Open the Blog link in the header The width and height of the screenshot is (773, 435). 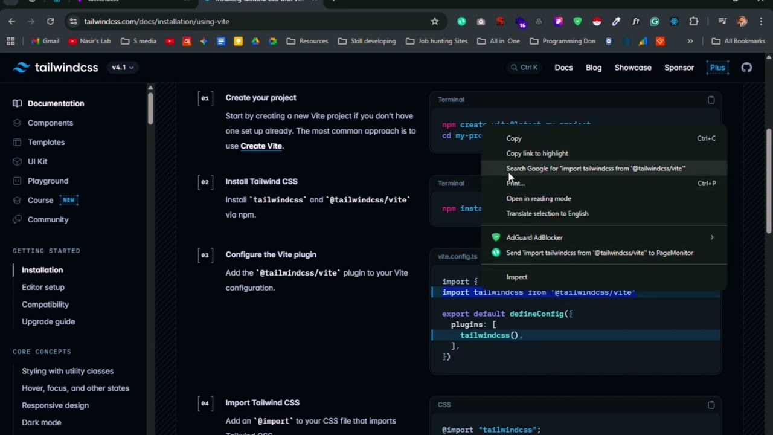point(594,68)
